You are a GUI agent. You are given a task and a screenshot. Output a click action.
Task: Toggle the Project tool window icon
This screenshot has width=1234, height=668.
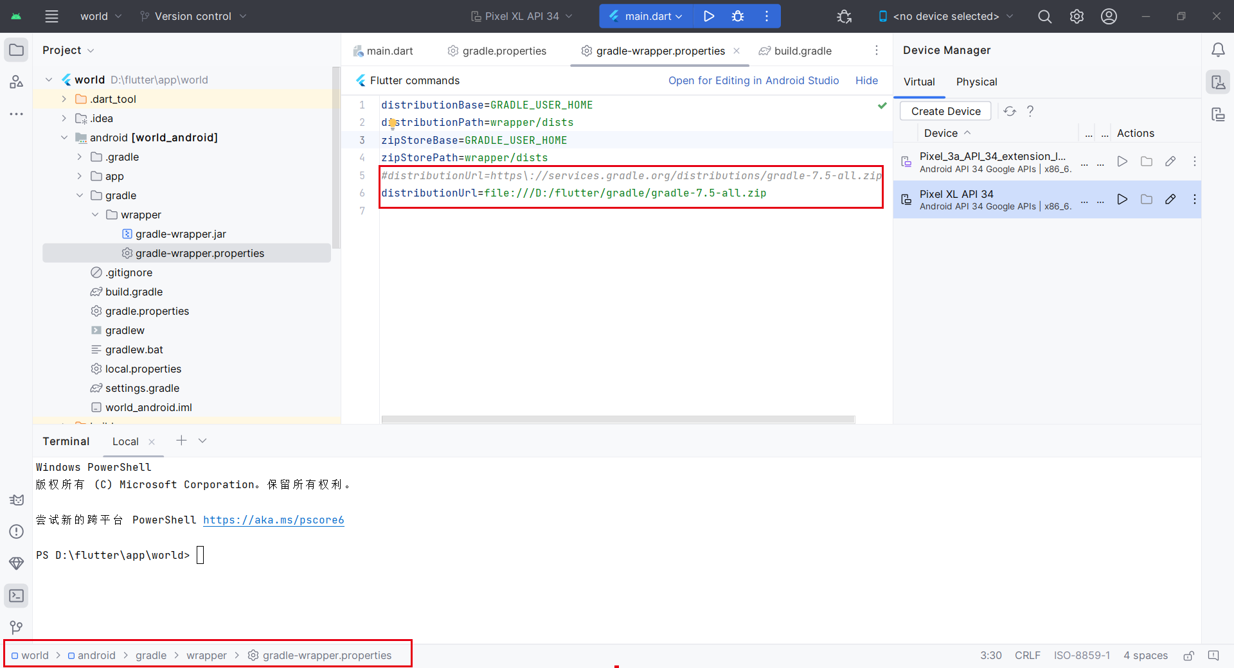17,50
